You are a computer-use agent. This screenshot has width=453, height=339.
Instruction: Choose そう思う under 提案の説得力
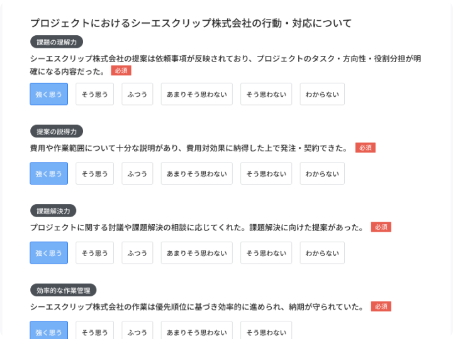tap(95, 173)
